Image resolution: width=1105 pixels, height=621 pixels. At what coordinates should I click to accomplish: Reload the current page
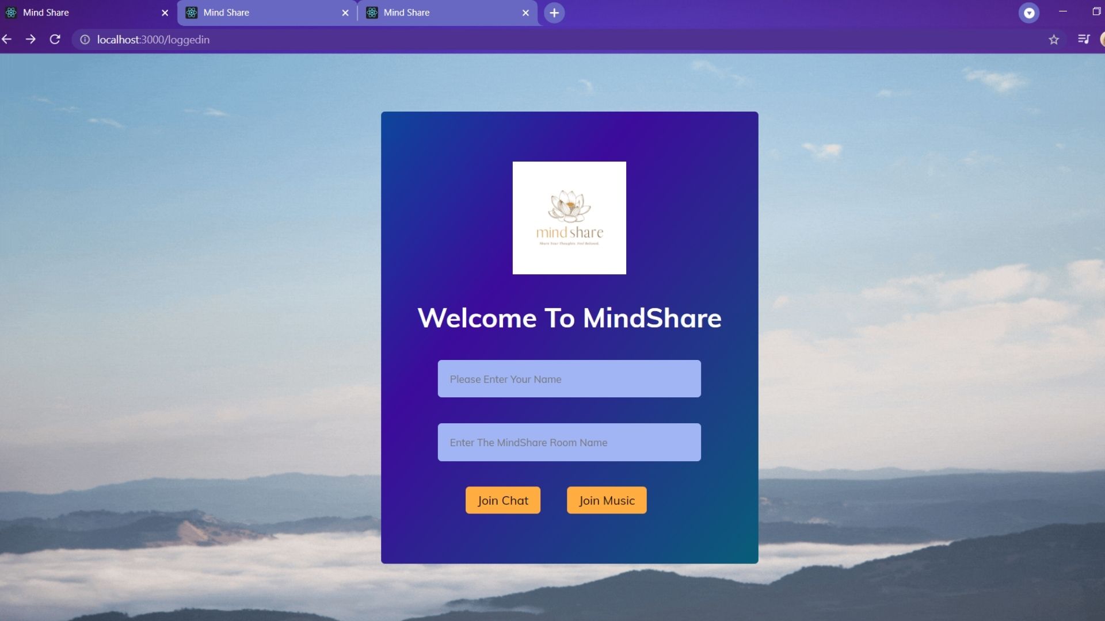click(x=55, y=40)
